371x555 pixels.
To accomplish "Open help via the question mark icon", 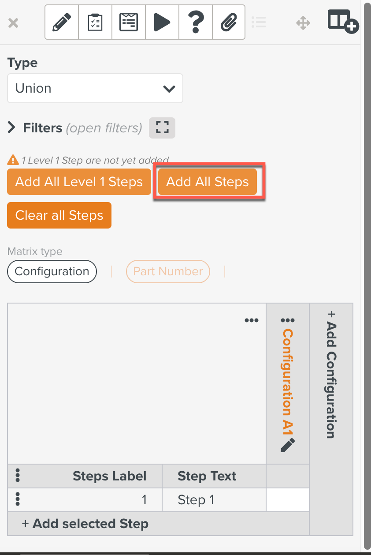I will click(195, 22).
